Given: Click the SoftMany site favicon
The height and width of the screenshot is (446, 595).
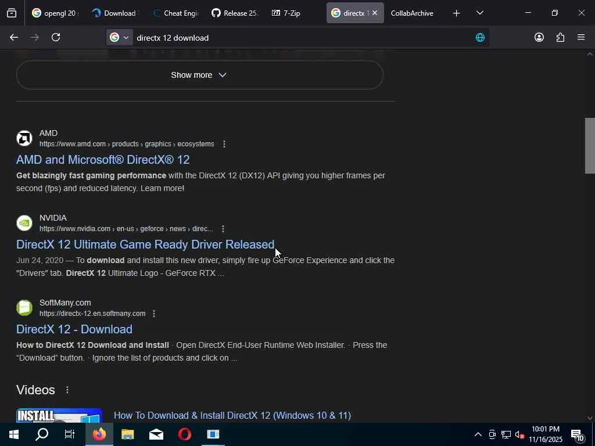Looking at the screenshot, I should point(24,308).
